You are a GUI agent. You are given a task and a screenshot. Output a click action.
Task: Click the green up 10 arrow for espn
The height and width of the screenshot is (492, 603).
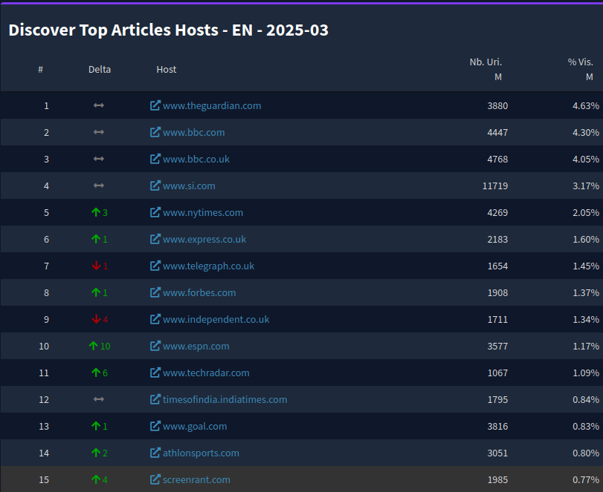(93, 346)
